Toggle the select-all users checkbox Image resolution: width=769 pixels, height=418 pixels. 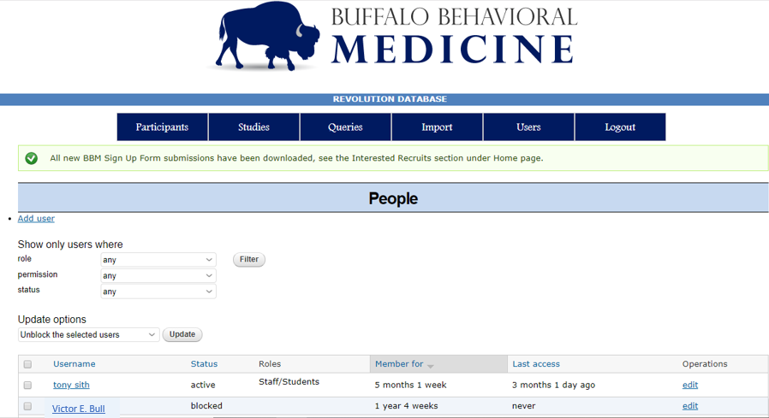pyautogui.click(x=27, y=364)
